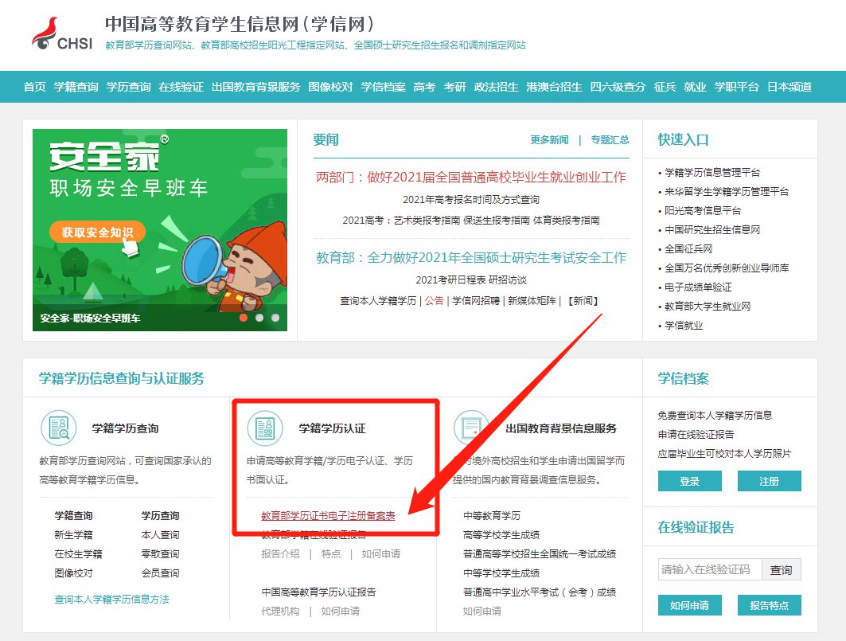Image resolution: width=846 pixels, height=641 pixels.
Task: Click the 注册 button
Action: 769,481
